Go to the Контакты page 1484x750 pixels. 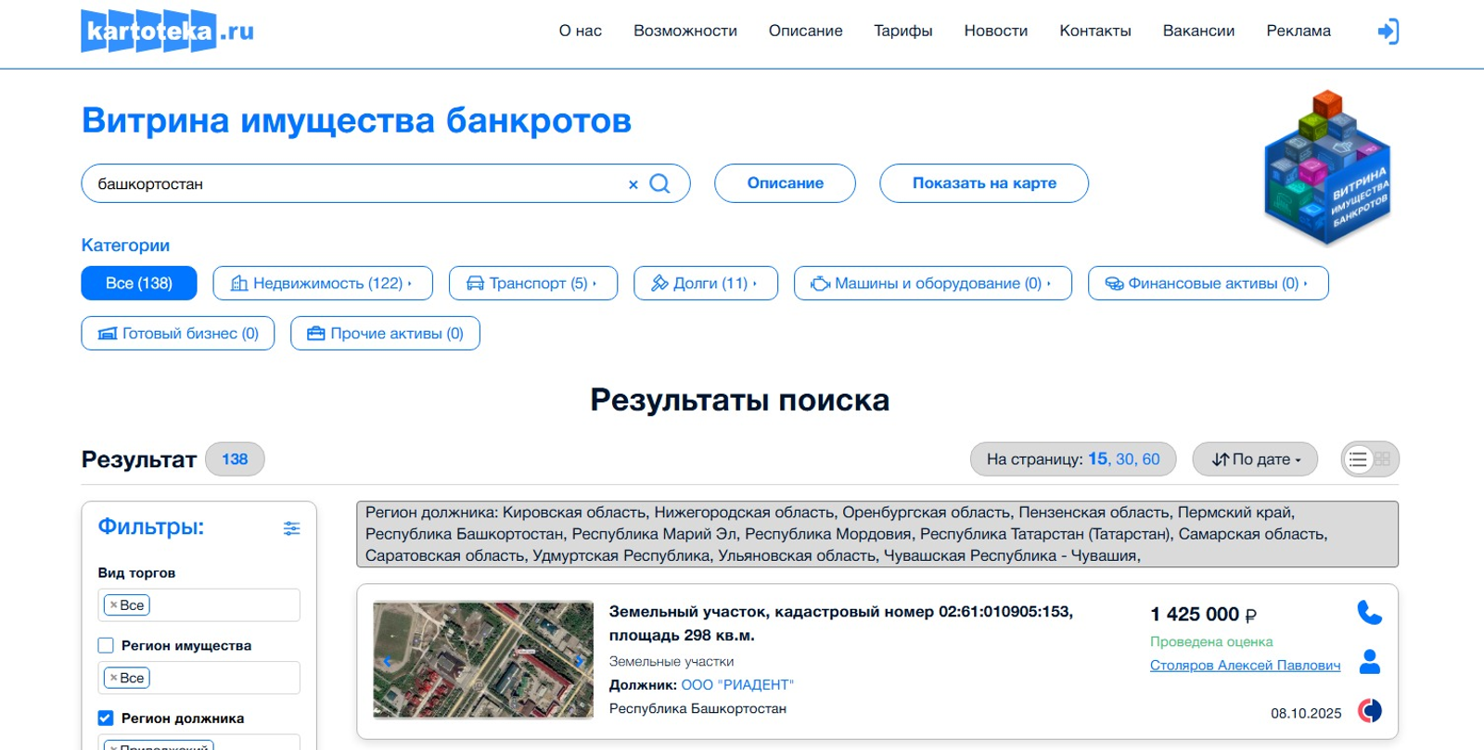pos(1094,32)
